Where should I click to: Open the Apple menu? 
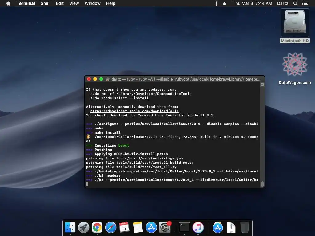[x=8, y=3]
